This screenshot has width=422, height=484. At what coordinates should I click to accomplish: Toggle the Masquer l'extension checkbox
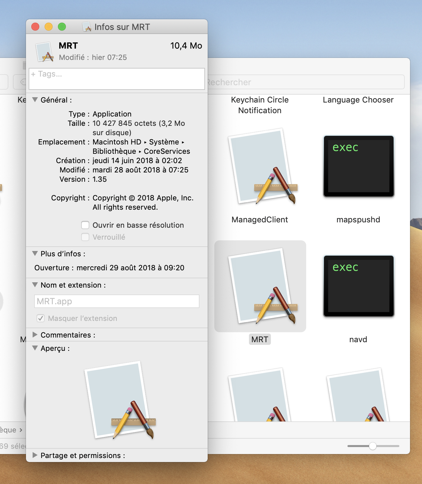click(x=41, y=318)
